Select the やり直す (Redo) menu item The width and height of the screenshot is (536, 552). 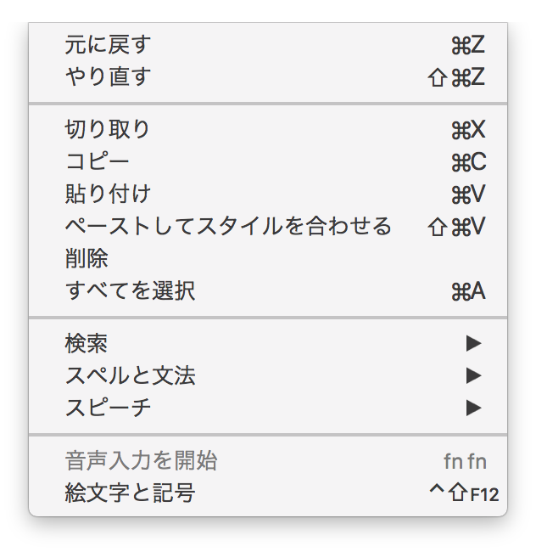(107, 77)
